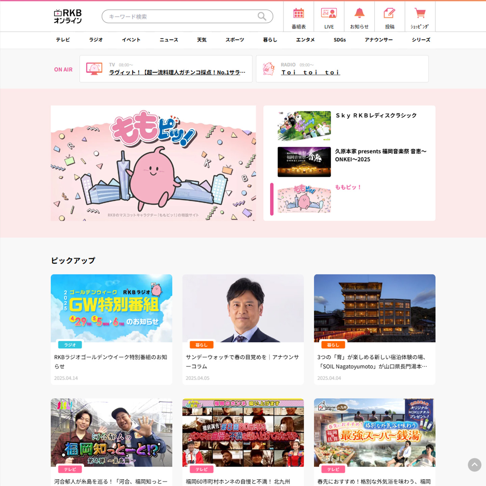Focus the キーワード検索 search field
This screenshot has width=486, height=486.
(x=187, y=16)
